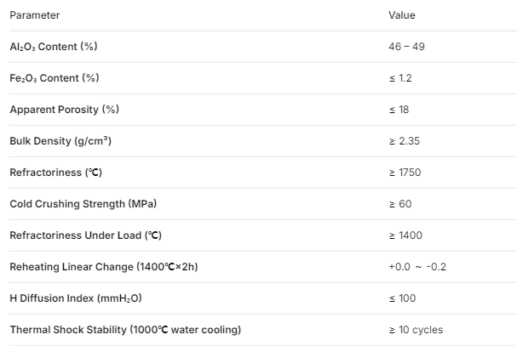
Task: Select the Bulk Density (g/cm³) label
Action: 60,141
